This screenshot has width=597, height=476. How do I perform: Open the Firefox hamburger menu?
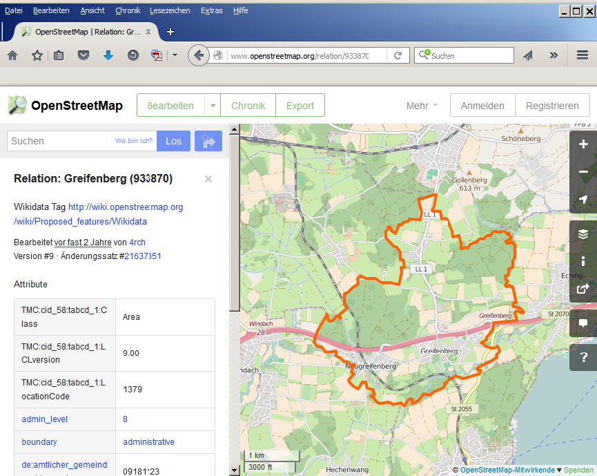pos(583,56)
